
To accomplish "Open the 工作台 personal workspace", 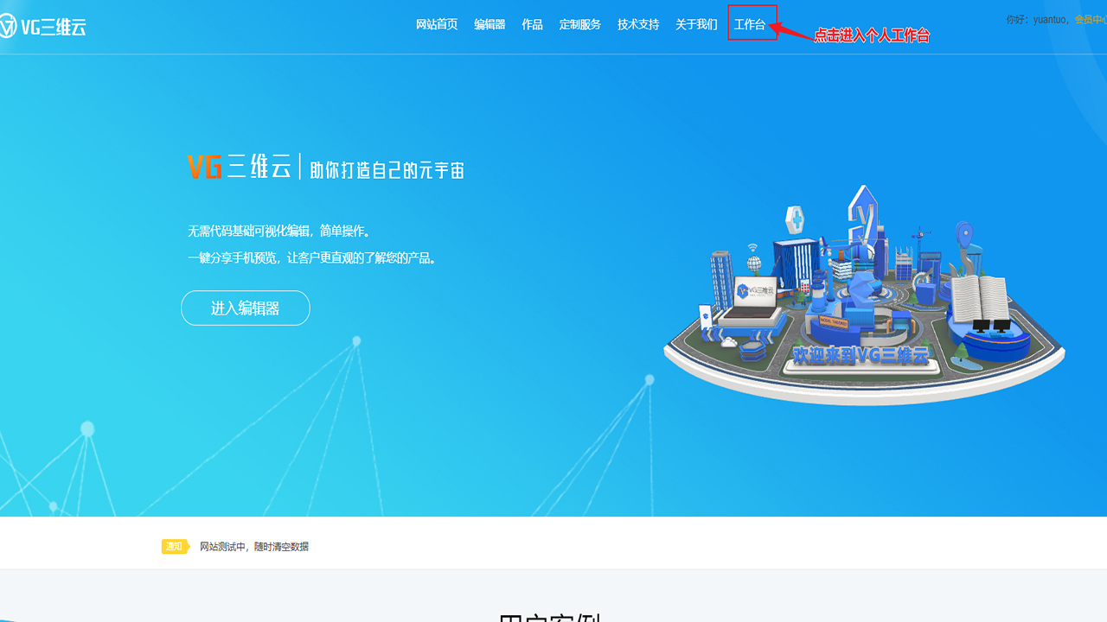I will [x=750, y=25].
